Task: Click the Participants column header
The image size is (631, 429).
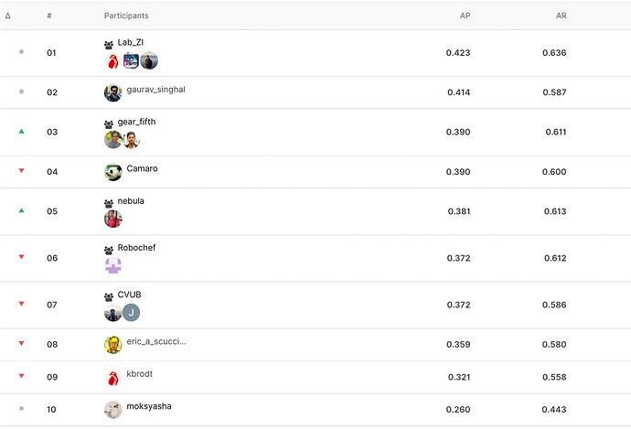Action: coord(126,16)
